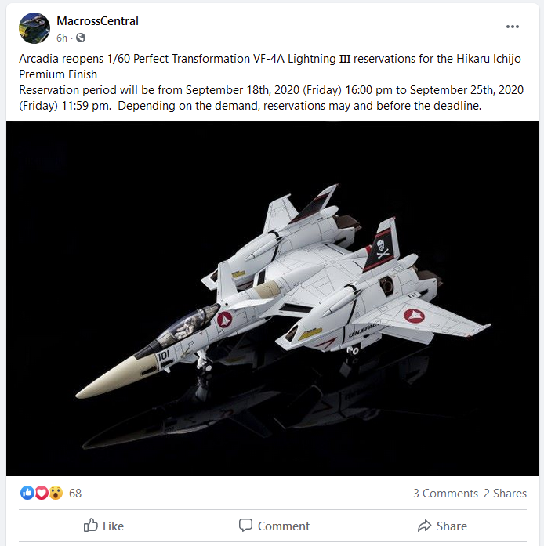Click the public globe privacy icon
Screen dimensions: 544x546
point(81,38)
